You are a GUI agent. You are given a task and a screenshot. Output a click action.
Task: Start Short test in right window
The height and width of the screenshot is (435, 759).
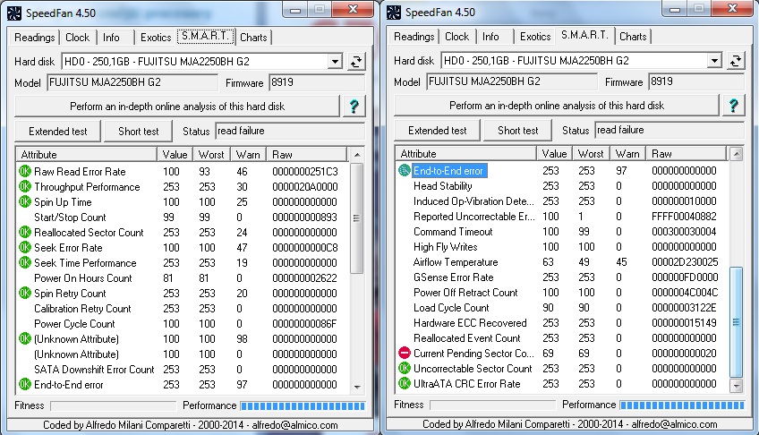pyautogui.click(x=518, y=130)
